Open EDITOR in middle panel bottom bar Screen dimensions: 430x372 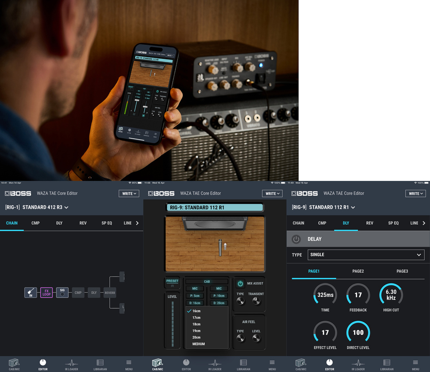(186, 365)
